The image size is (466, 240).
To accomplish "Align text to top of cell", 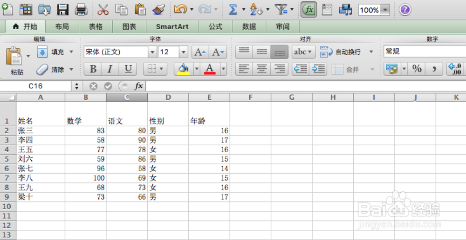I will pos(244,52).
